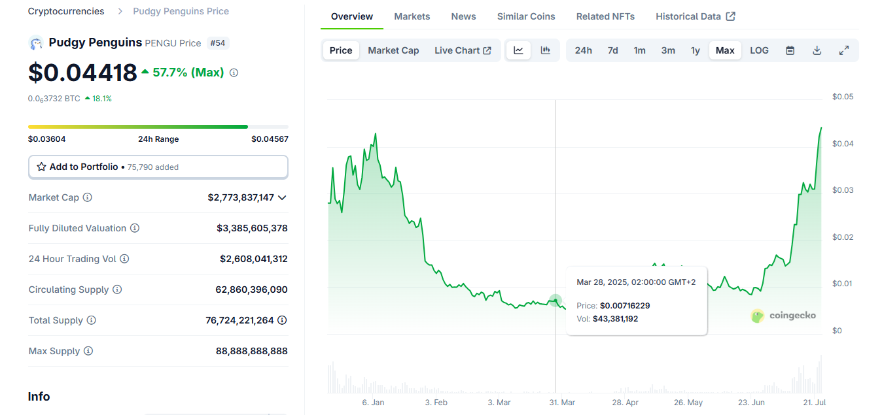This screenshot has height=415, width=882.
Task: Click the $2,608,041,312 trading volume value
Action: coord(254,259)
